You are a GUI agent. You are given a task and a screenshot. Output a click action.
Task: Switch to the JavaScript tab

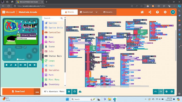(x=86, y=12)
